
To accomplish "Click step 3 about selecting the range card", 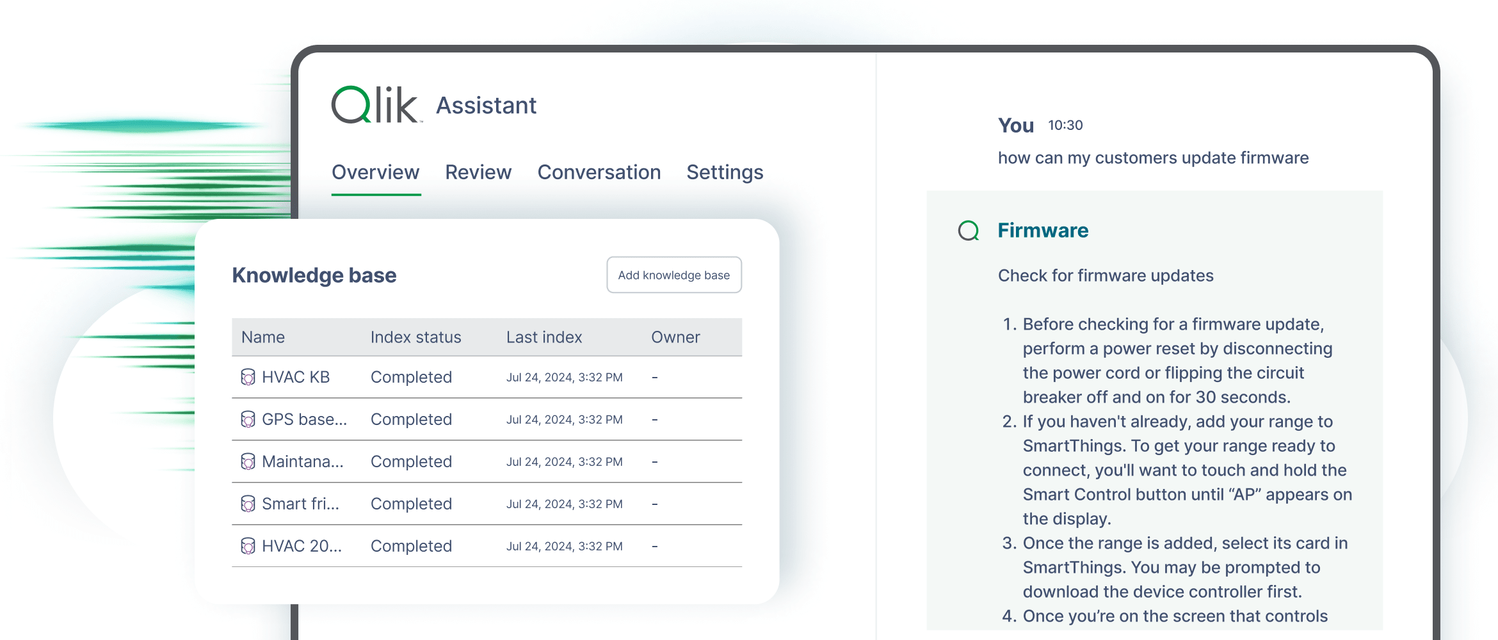I will pyautogui.click(x=1175, y=568).
